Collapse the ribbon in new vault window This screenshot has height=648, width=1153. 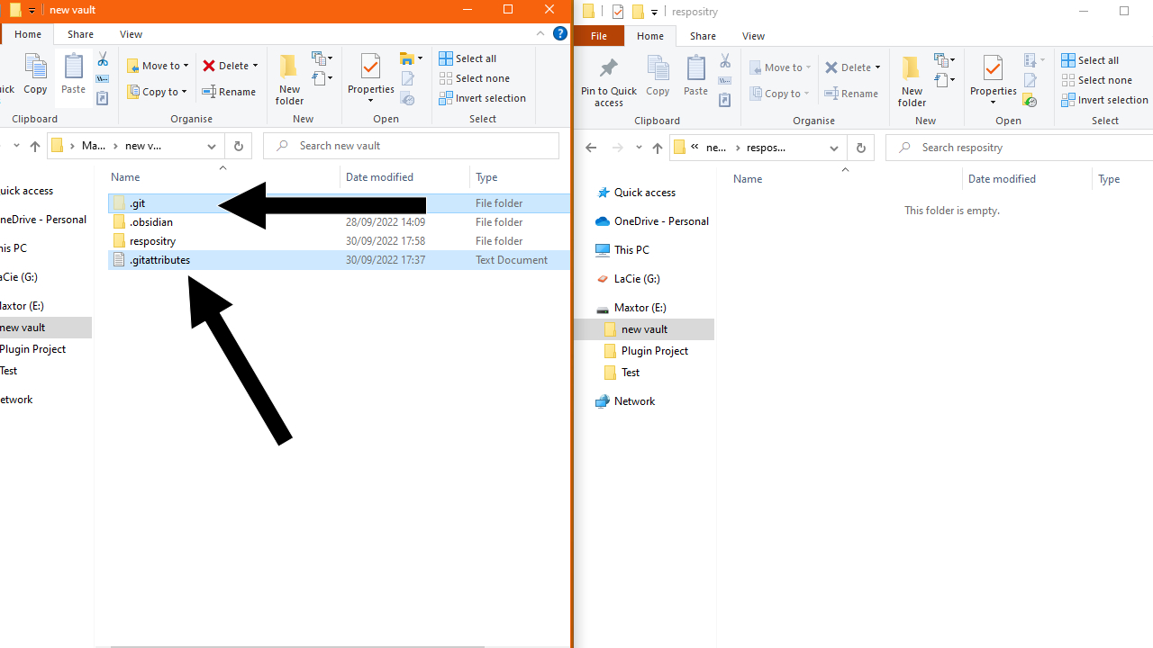pyautogui.click(x=540, y=34)
